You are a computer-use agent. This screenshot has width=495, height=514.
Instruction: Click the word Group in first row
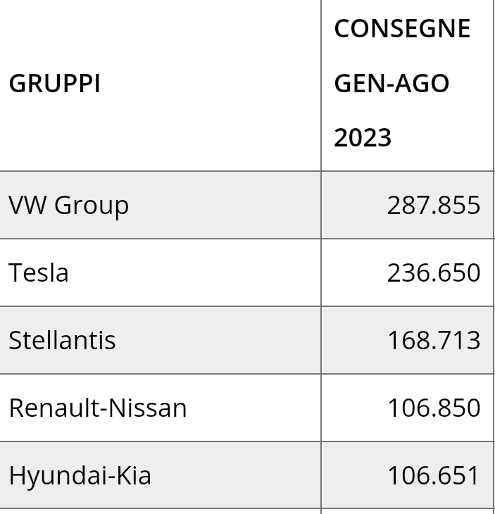tap(92, 206)
